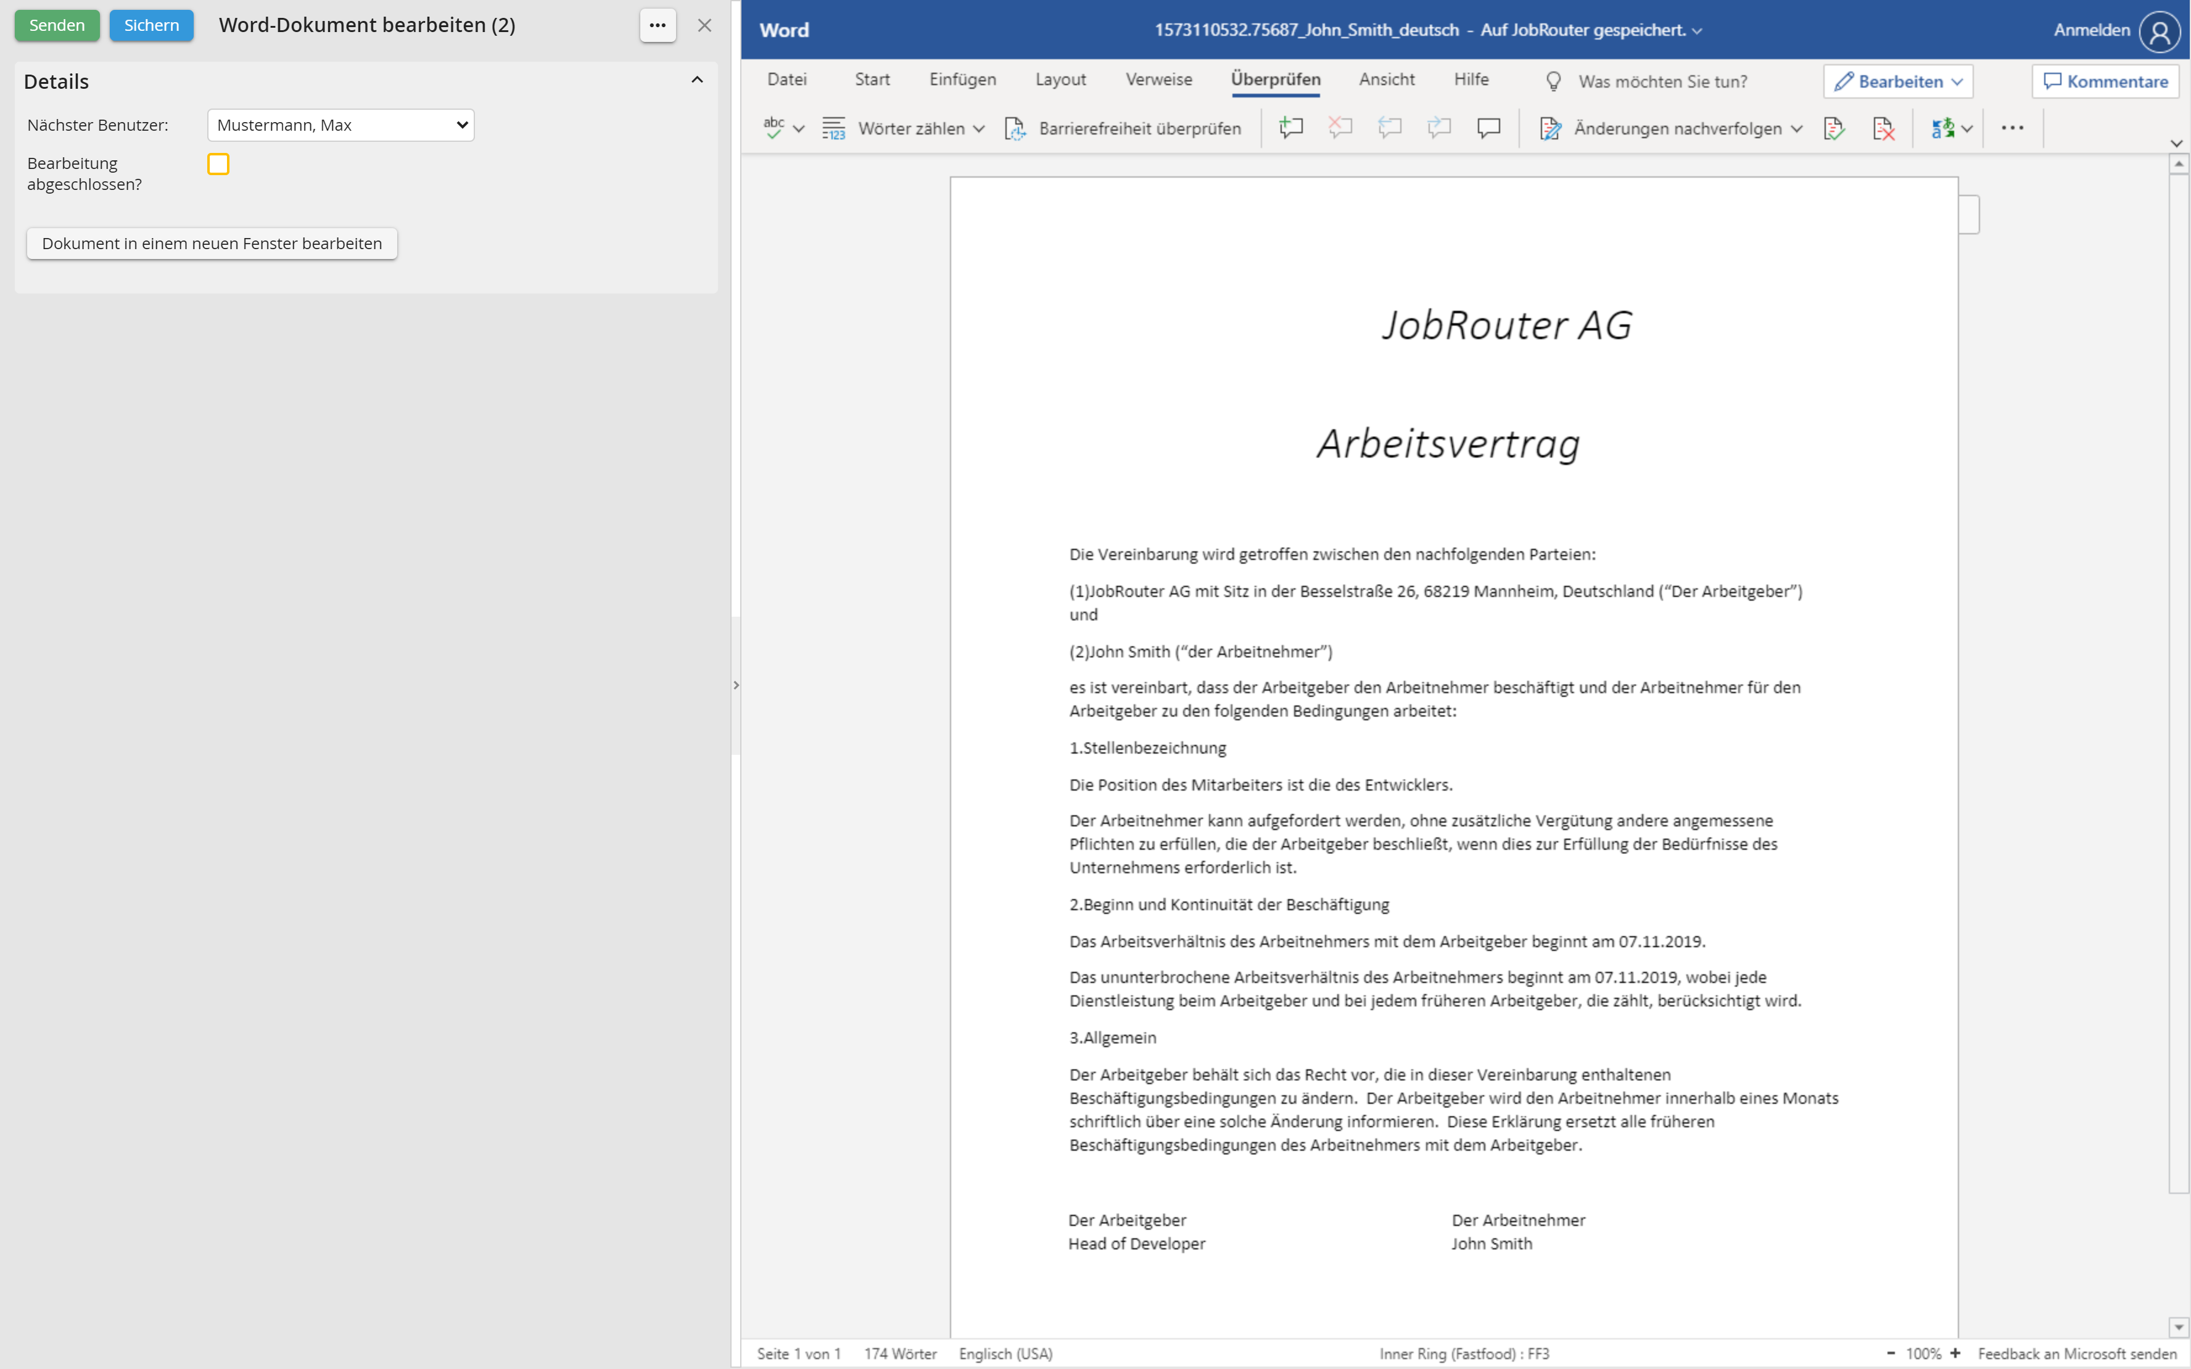Open the ellipsis menu beside Word-Dokument bearbeiten
The width and height of the screenshot is (2191, 1369).
(658, 25)
